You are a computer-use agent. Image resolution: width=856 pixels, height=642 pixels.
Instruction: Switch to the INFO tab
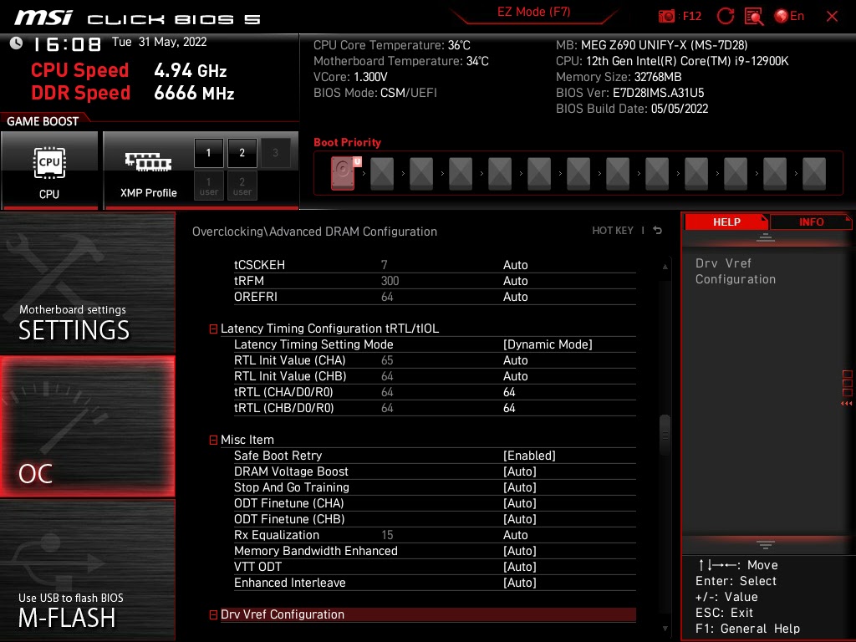click(x=811, y=222)
